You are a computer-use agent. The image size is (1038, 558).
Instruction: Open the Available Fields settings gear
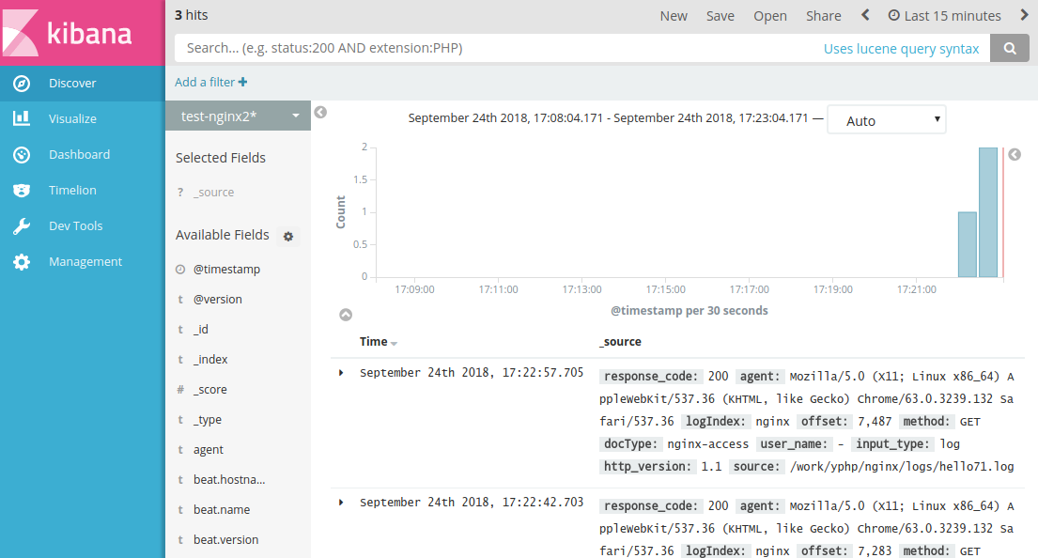click(x=288, y=237)
